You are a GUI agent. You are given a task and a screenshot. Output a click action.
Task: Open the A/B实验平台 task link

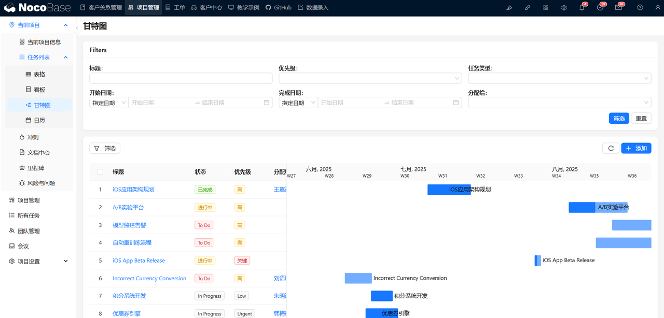128,207
